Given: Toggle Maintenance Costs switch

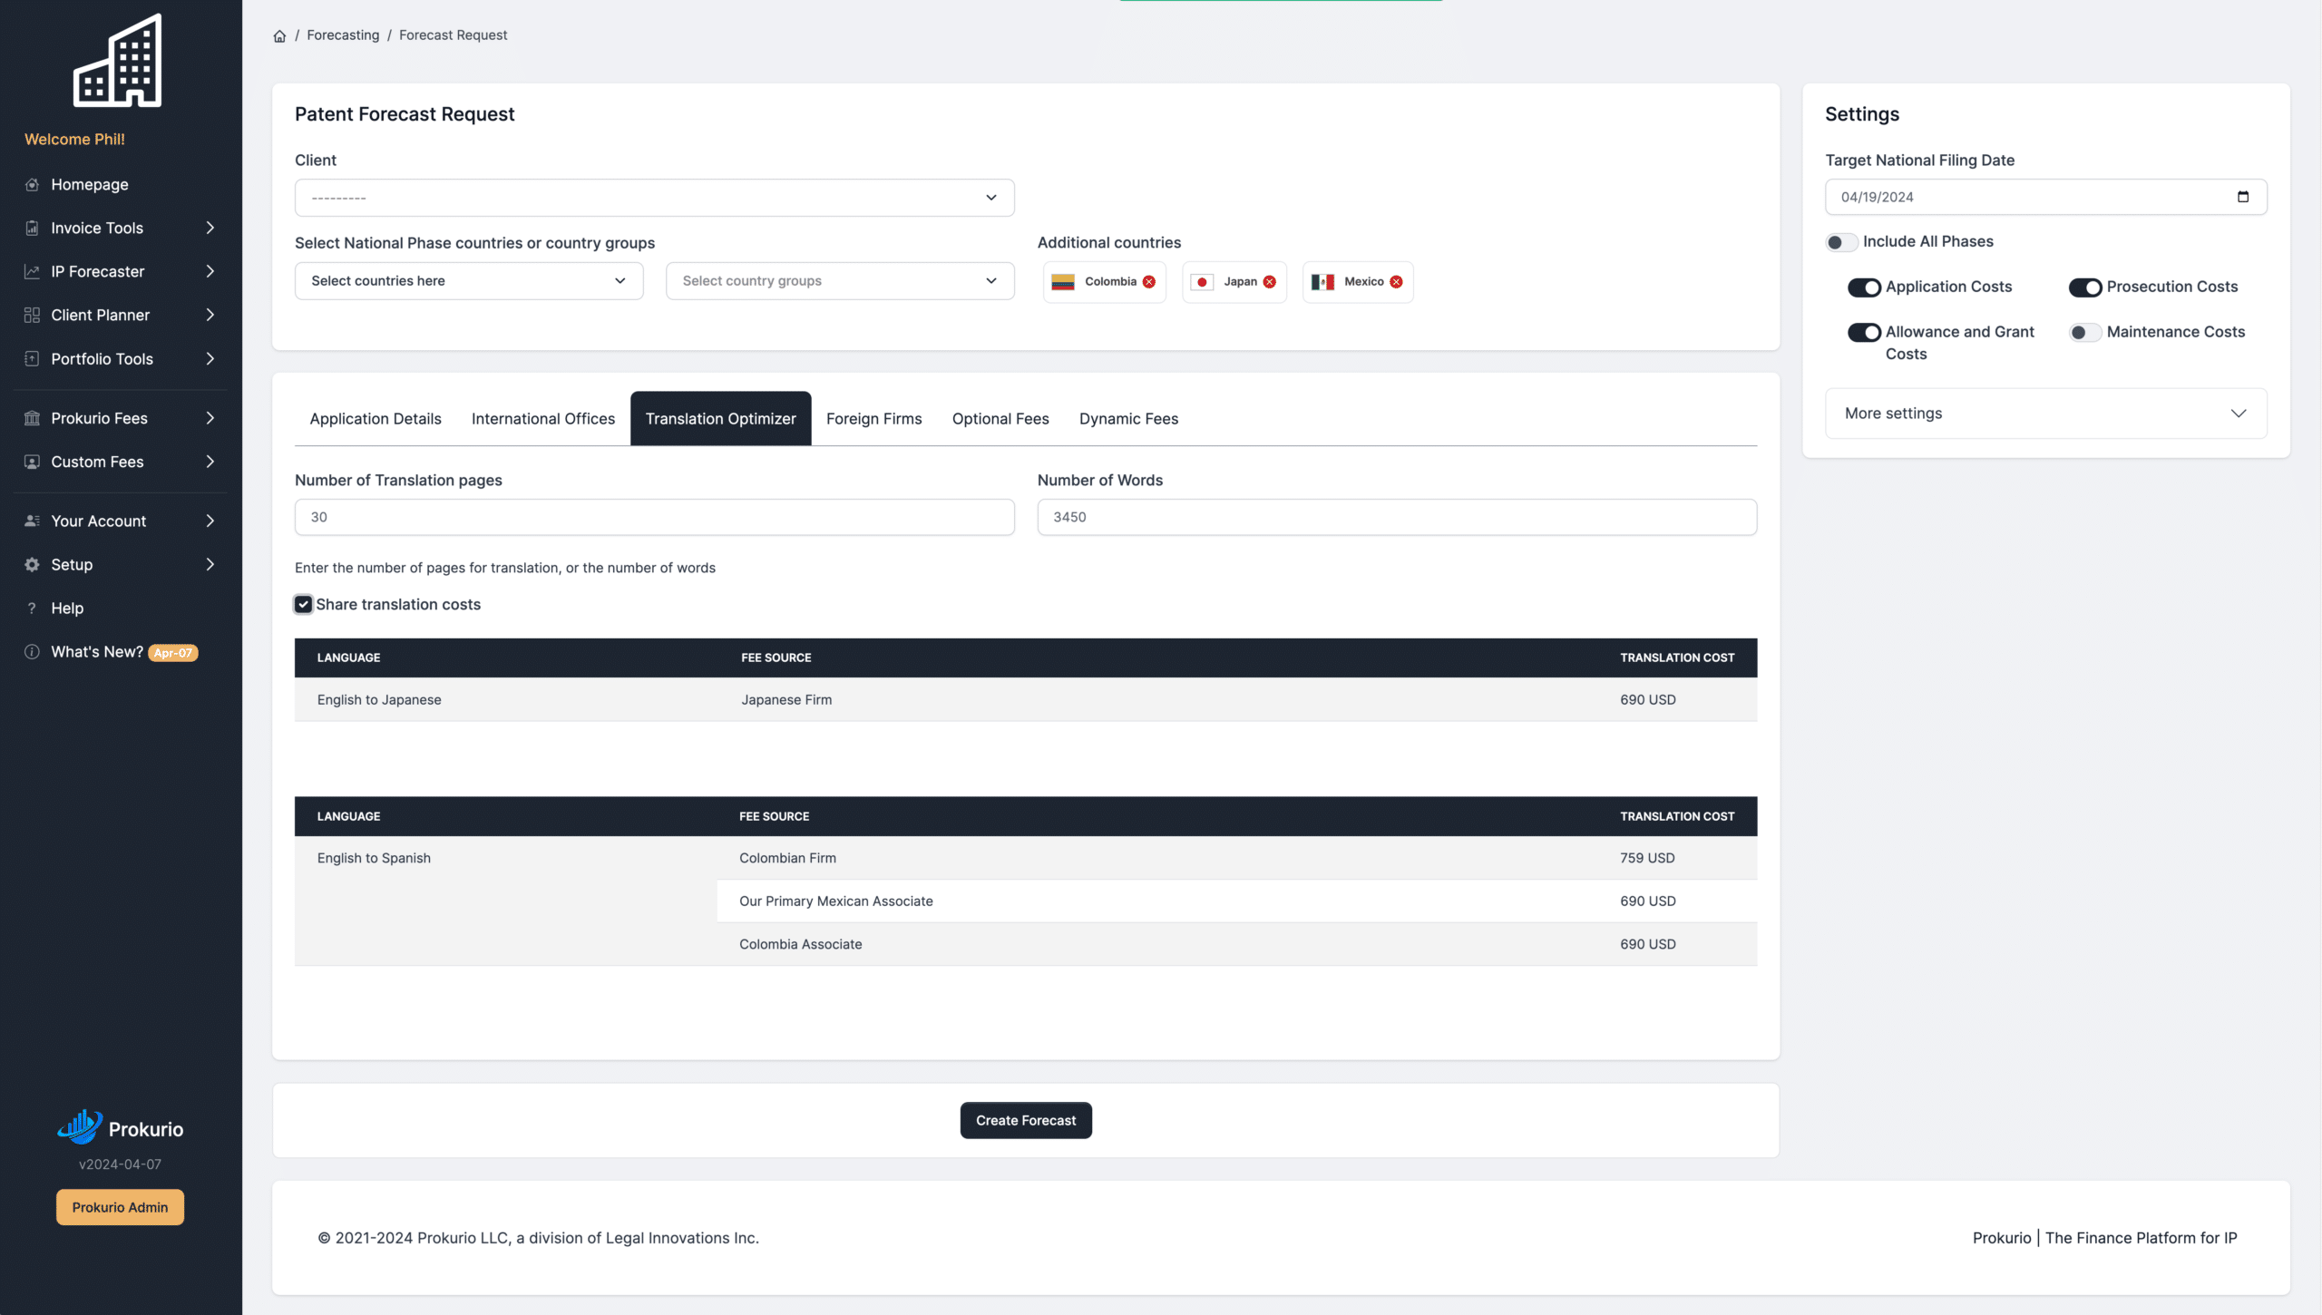Looking at the screenshot, I should coord(2085,333).
